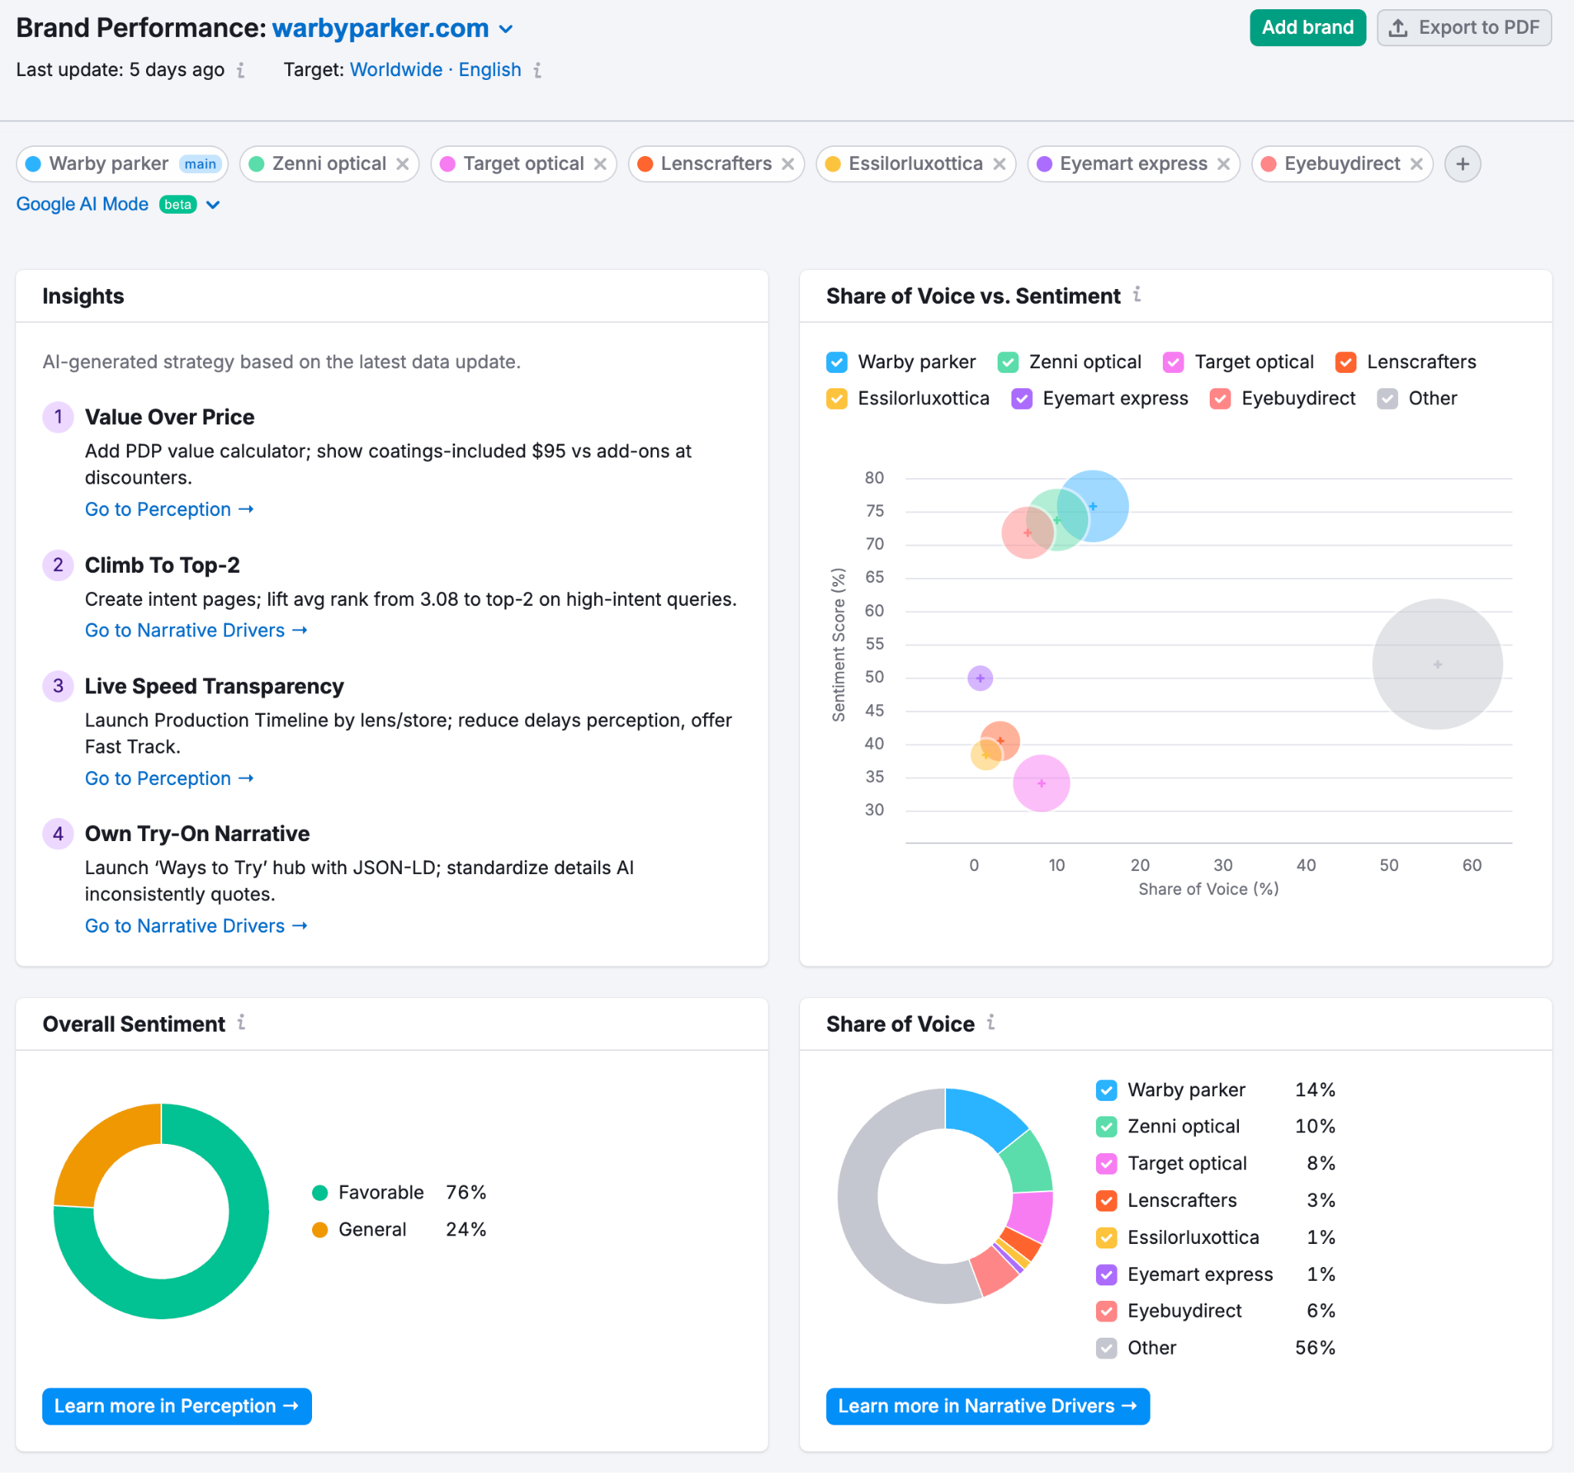Remove Zenni optical brand chip
This screenshot has height=1473, width=1574.
click(402, 164)
